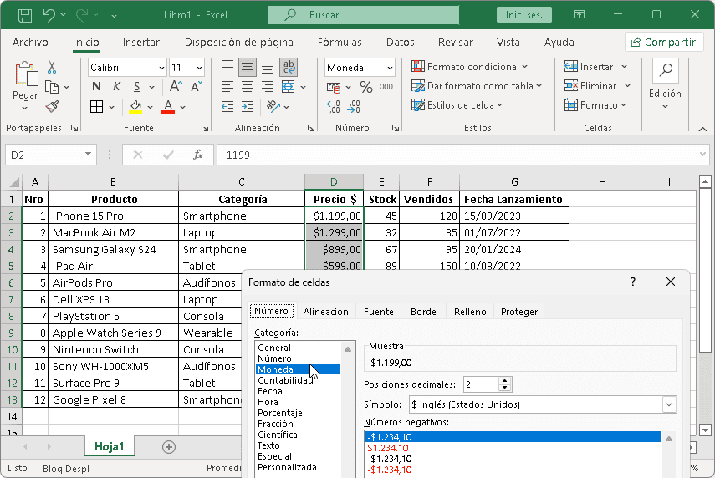
Task: Add a new sheet with plus icon
Action: pos(169,447)
